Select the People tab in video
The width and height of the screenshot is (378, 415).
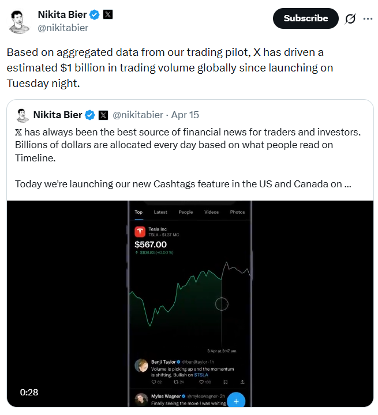tap(186, 212)
